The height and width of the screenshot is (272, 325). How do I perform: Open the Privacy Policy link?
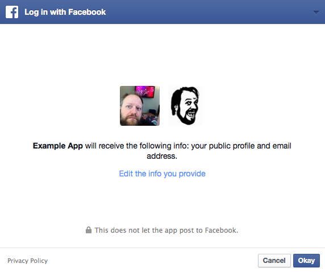28,261
